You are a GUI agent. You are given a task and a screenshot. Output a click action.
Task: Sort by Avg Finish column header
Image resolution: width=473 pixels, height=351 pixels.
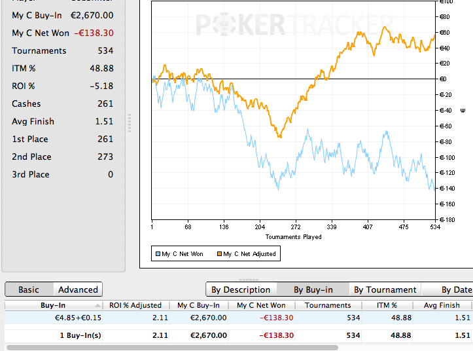442,305
